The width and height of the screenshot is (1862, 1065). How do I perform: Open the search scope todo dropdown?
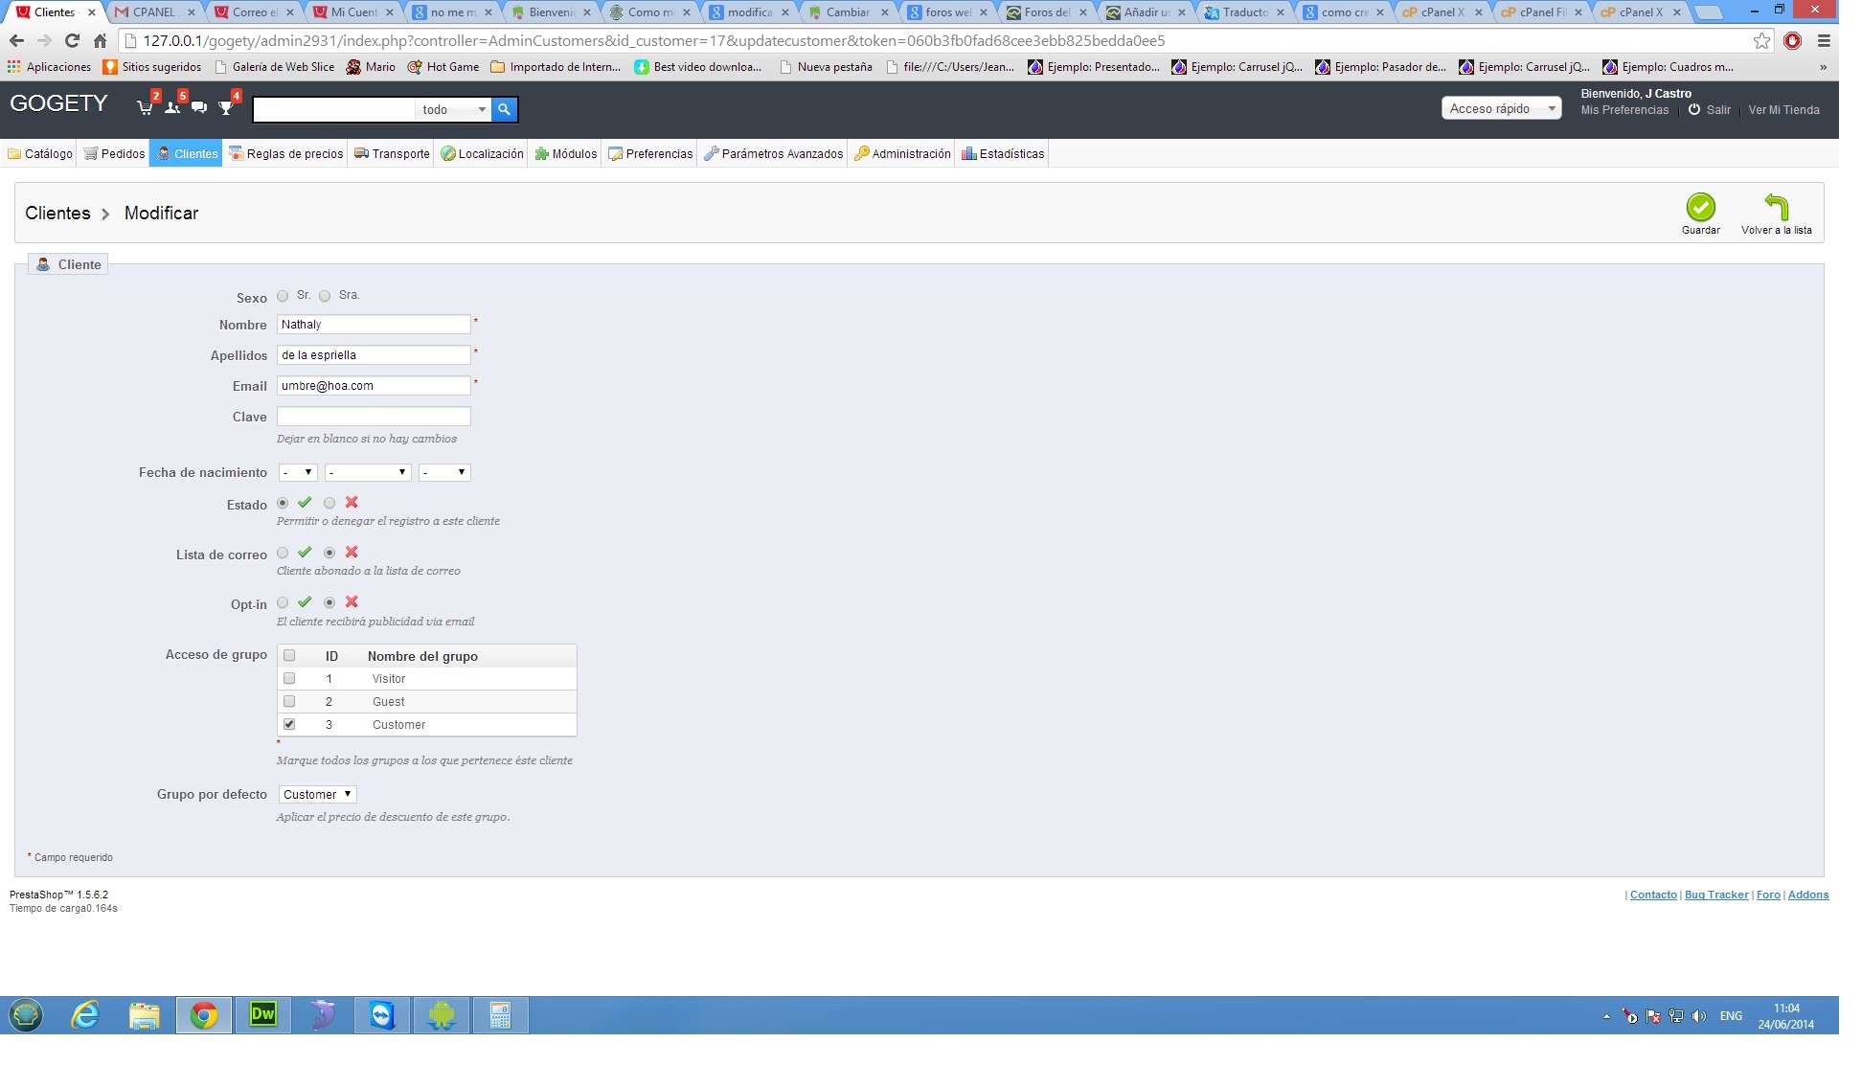tap(454, 110)
